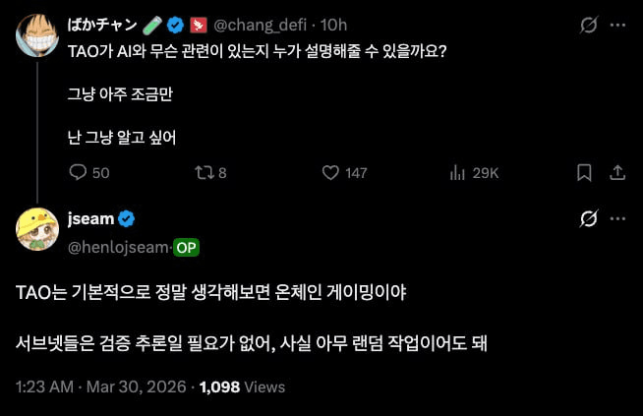This screenshot has height=416, width=643.
Task: Open analytics showing 29K views
Action: (457, 172)
